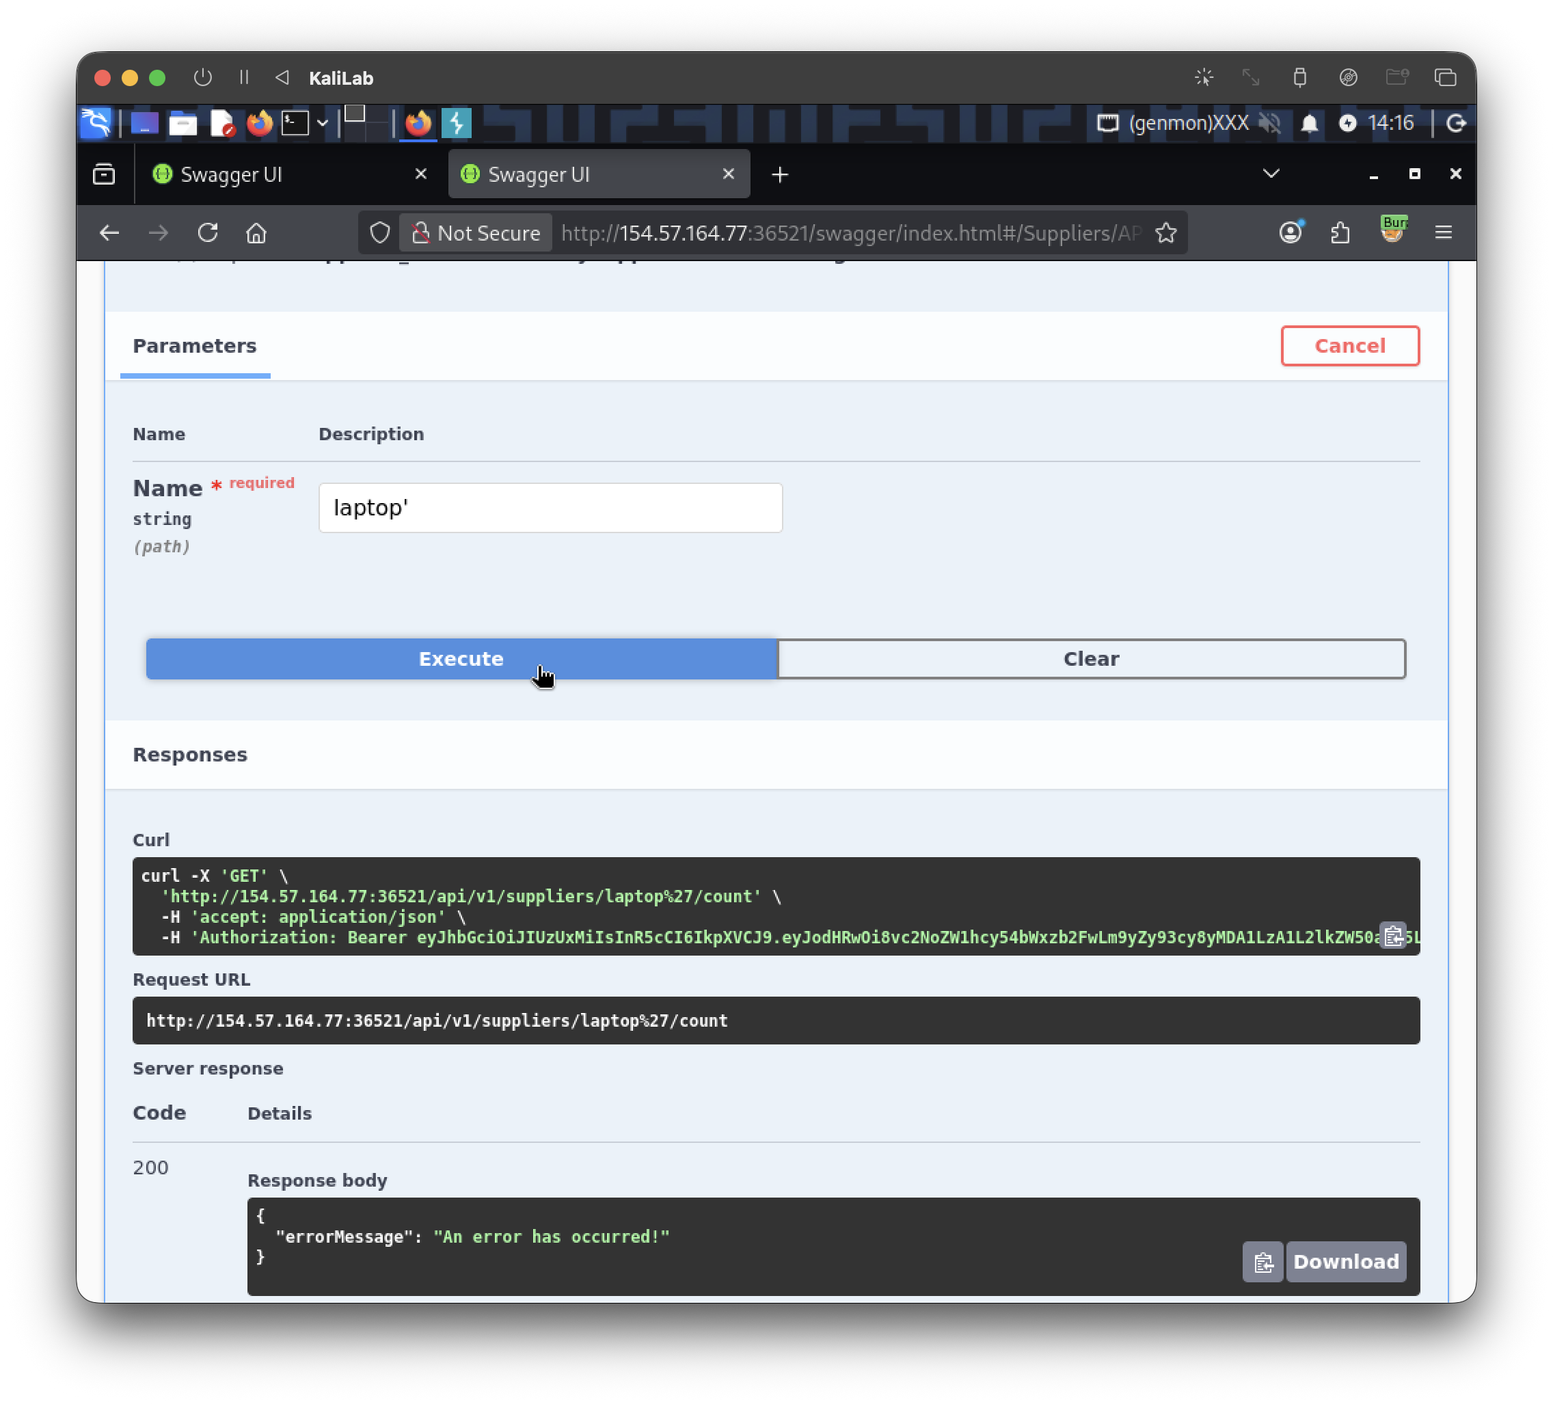Select the errorMessage response text
This screenshot has width=1553, height=1404.
coord(472,1237)
